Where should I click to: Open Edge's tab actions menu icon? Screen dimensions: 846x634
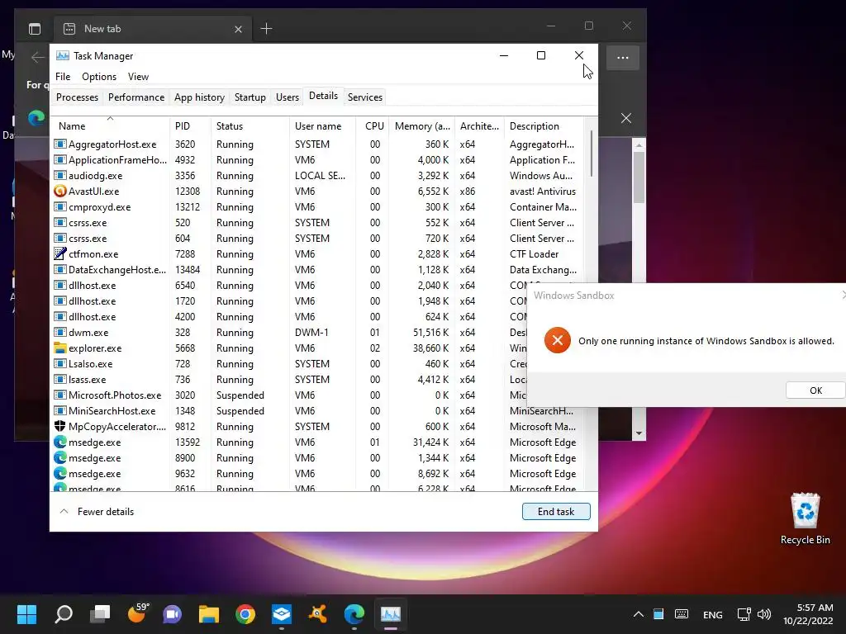tap(35, 29)
